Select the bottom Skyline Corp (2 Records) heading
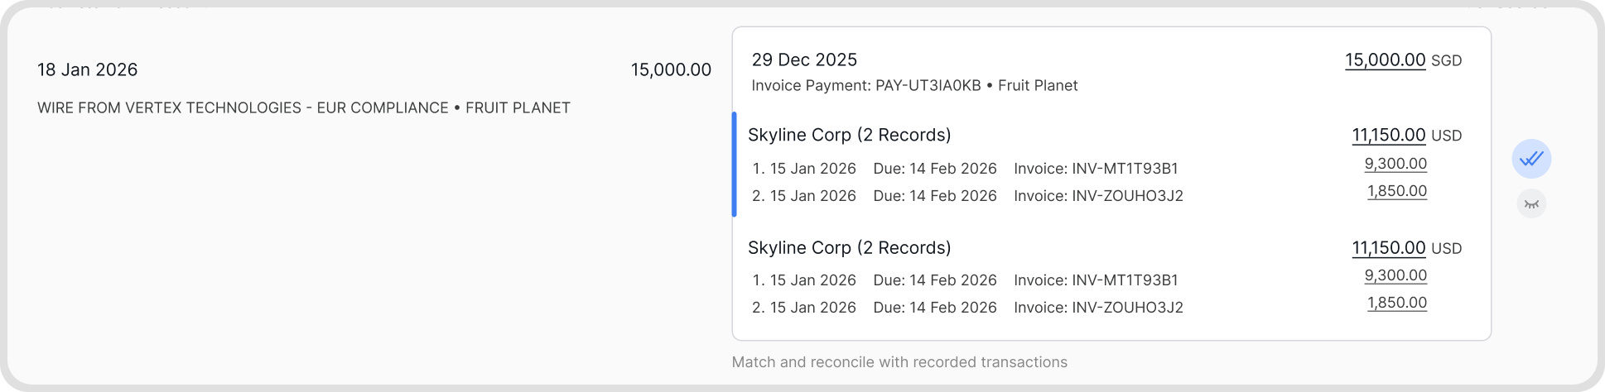Viewport: 1605px width, 392px height. click(x=849, y=248)
